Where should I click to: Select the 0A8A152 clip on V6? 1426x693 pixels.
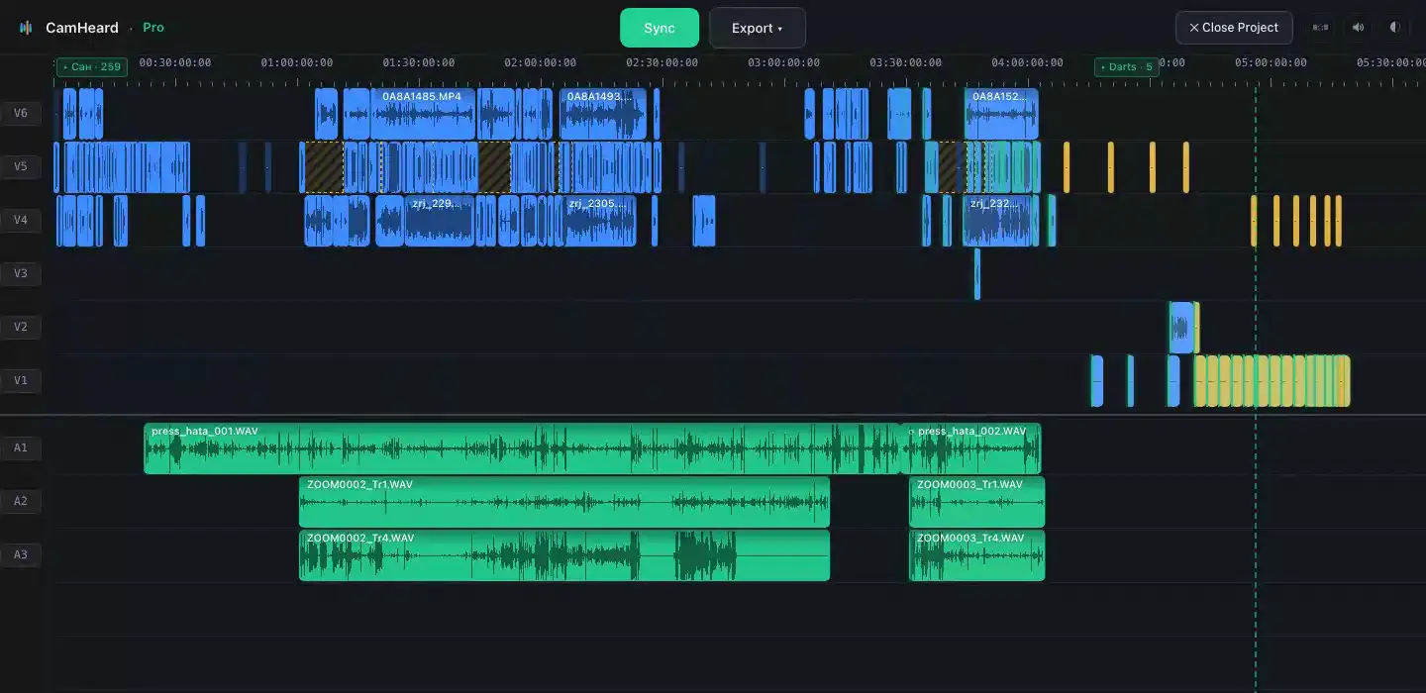click(1001, 114)
